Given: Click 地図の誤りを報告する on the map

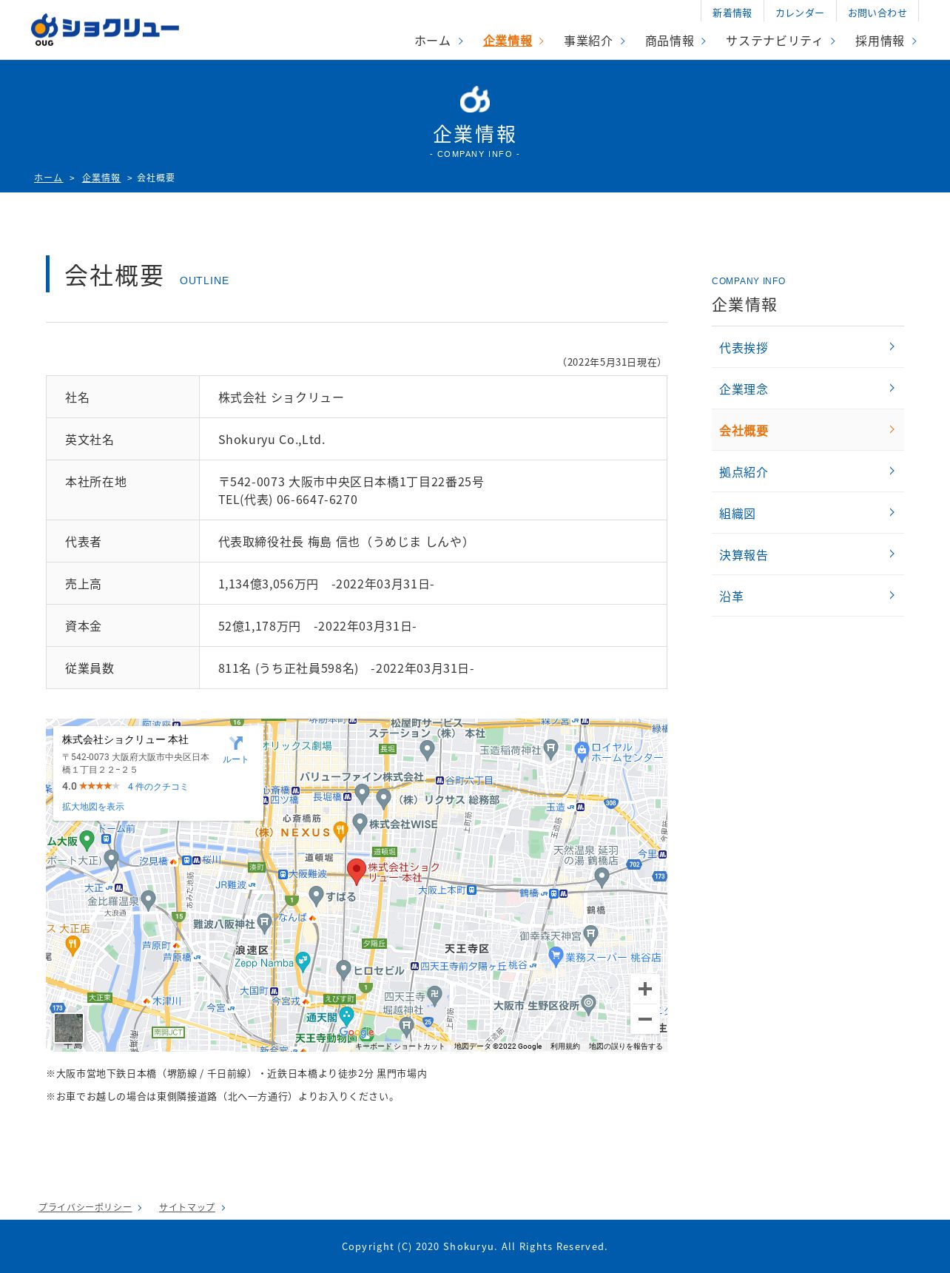Looking at the screenshot, I should [x=626, y=1047].
